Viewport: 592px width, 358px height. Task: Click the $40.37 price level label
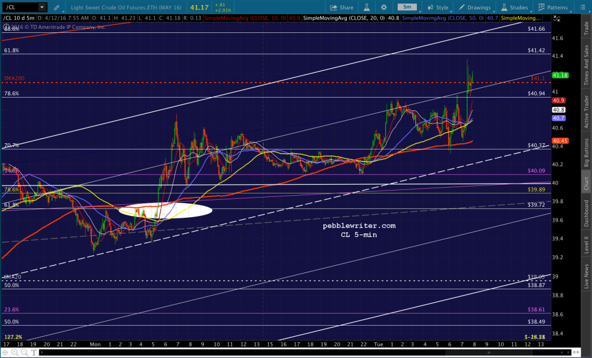point(536,146)
